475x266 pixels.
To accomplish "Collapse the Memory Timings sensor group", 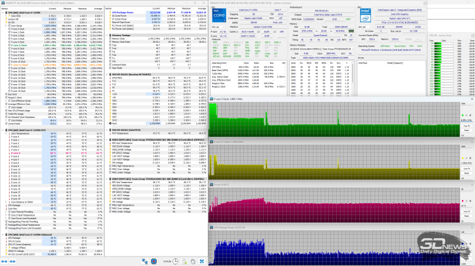I will (x=107, y=36).
